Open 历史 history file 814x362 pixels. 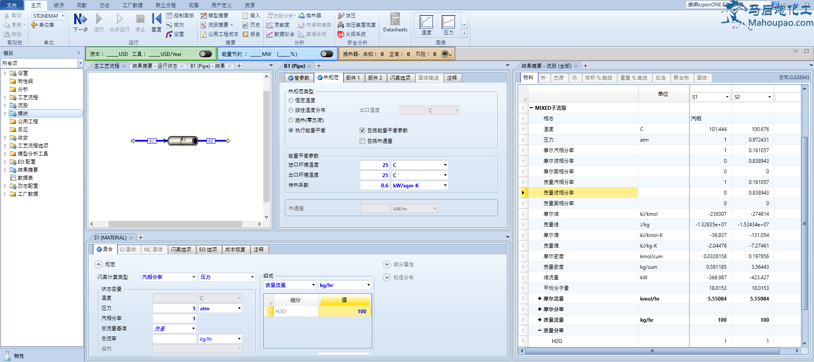[251, 25]
